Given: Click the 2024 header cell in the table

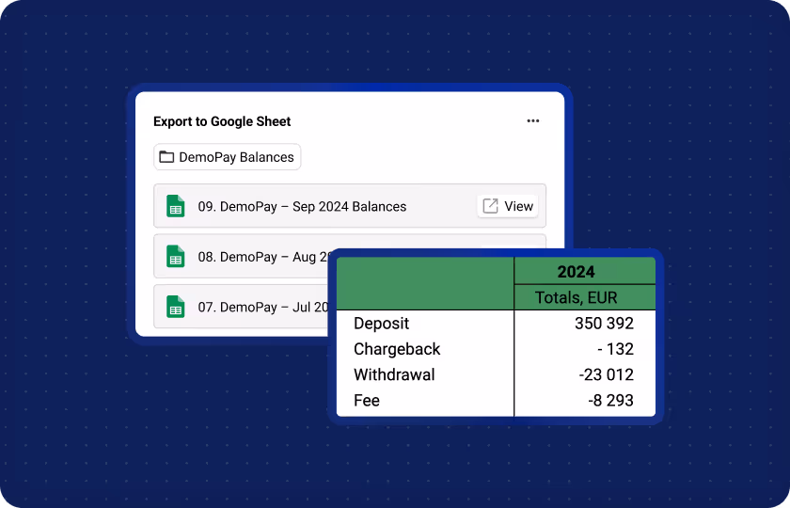Looking at the screenshot, I should pyautogui.click(x=585, y=271).
